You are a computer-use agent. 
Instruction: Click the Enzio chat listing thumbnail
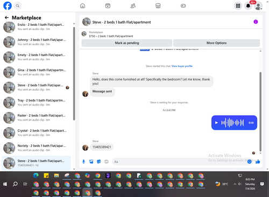(x=9, y=27)
